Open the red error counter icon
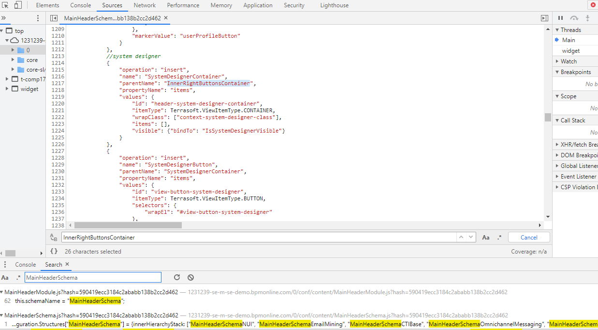598x330 pixels. click(x=593, y=5)
